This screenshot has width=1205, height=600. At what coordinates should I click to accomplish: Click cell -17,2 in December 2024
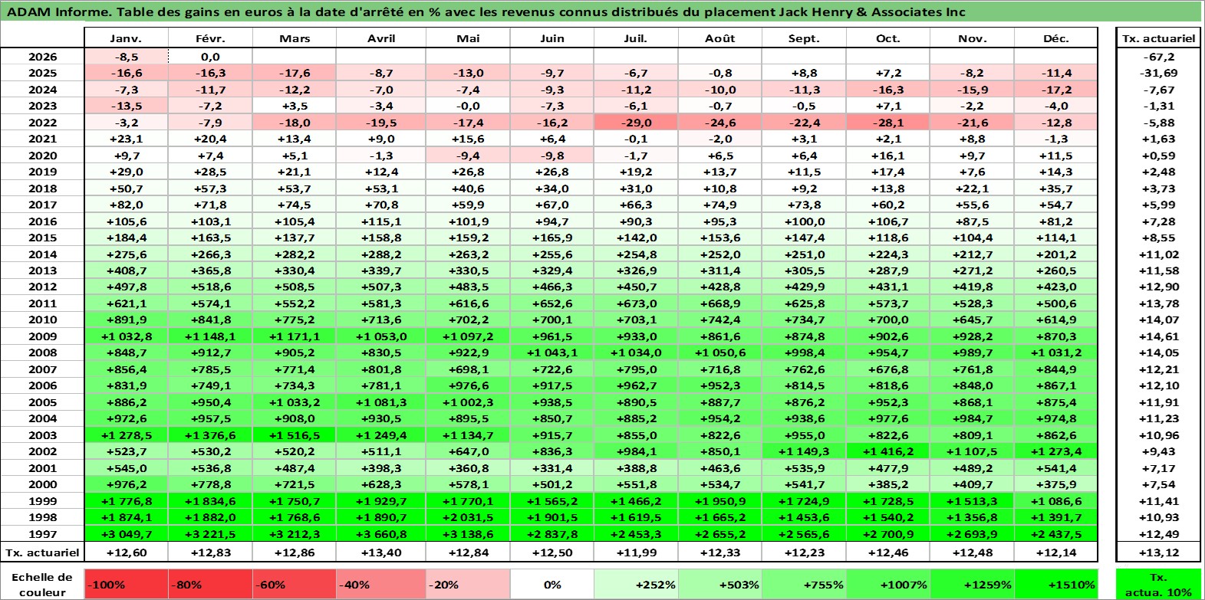[x=1056, y=90]
